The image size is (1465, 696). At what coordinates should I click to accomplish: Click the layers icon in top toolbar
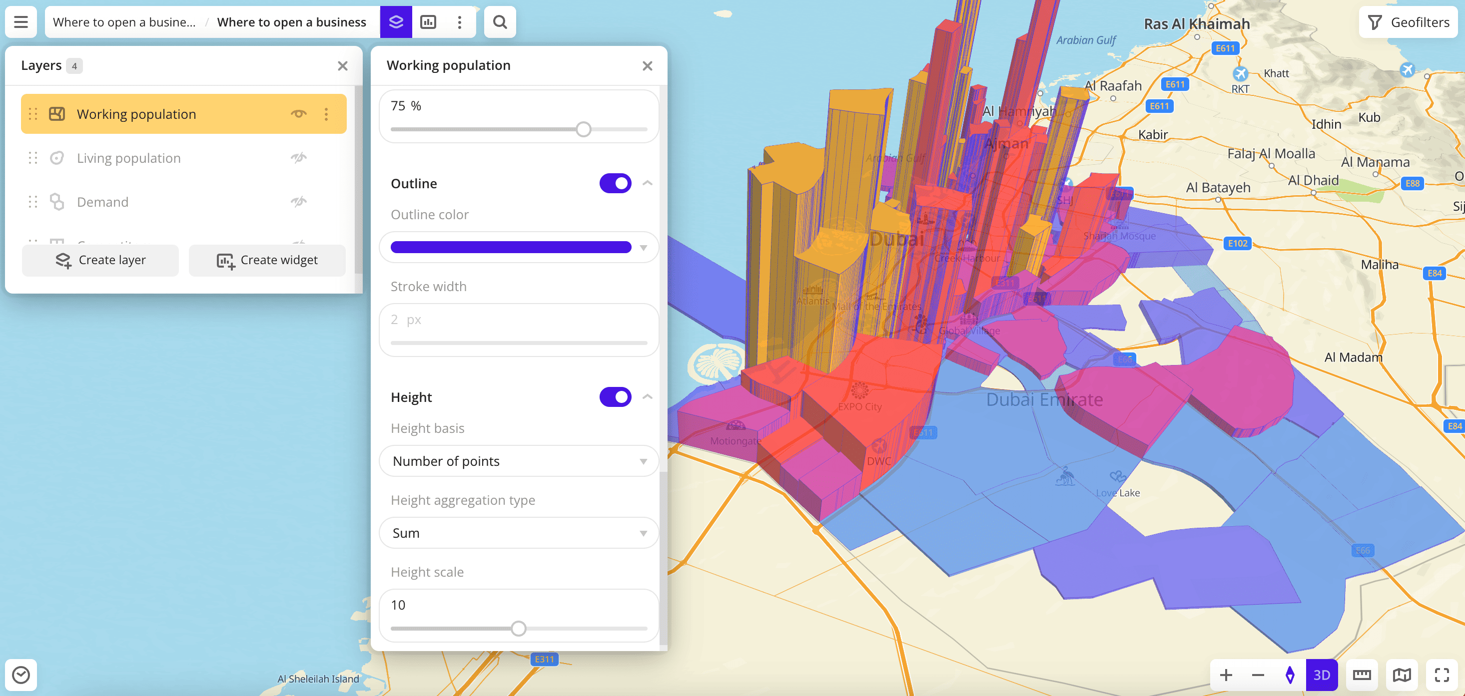396,22
